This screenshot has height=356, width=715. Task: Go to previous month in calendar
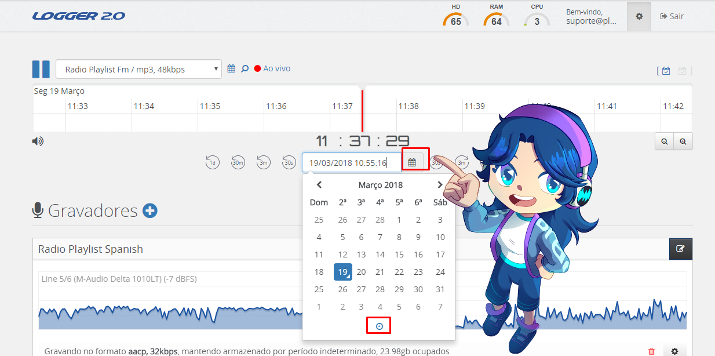tap(319, 185)
